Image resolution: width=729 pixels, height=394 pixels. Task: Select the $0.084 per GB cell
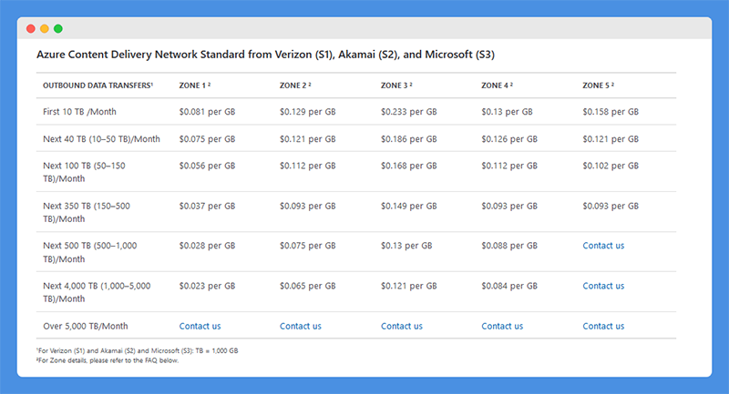coord(509,286)
